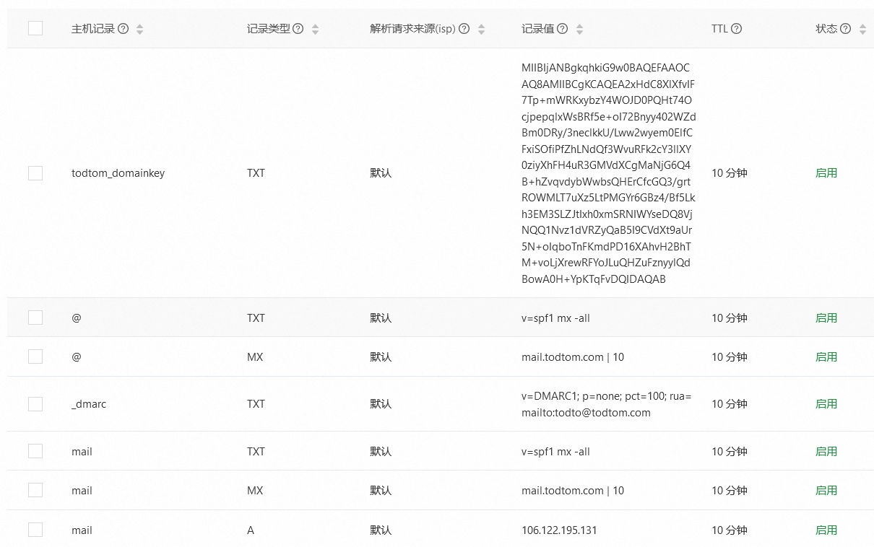Tick checkbox for mail A record
Screen dimensions: 874x547
tap(35, 530)
